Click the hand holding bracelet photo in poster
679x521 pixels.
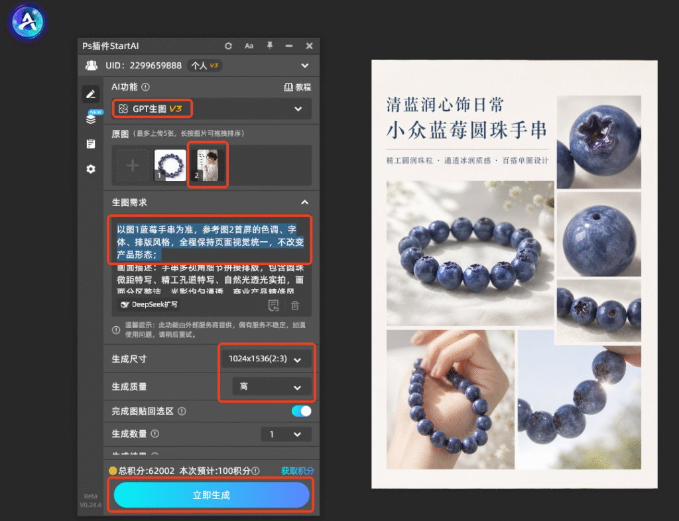coord(450,400)
